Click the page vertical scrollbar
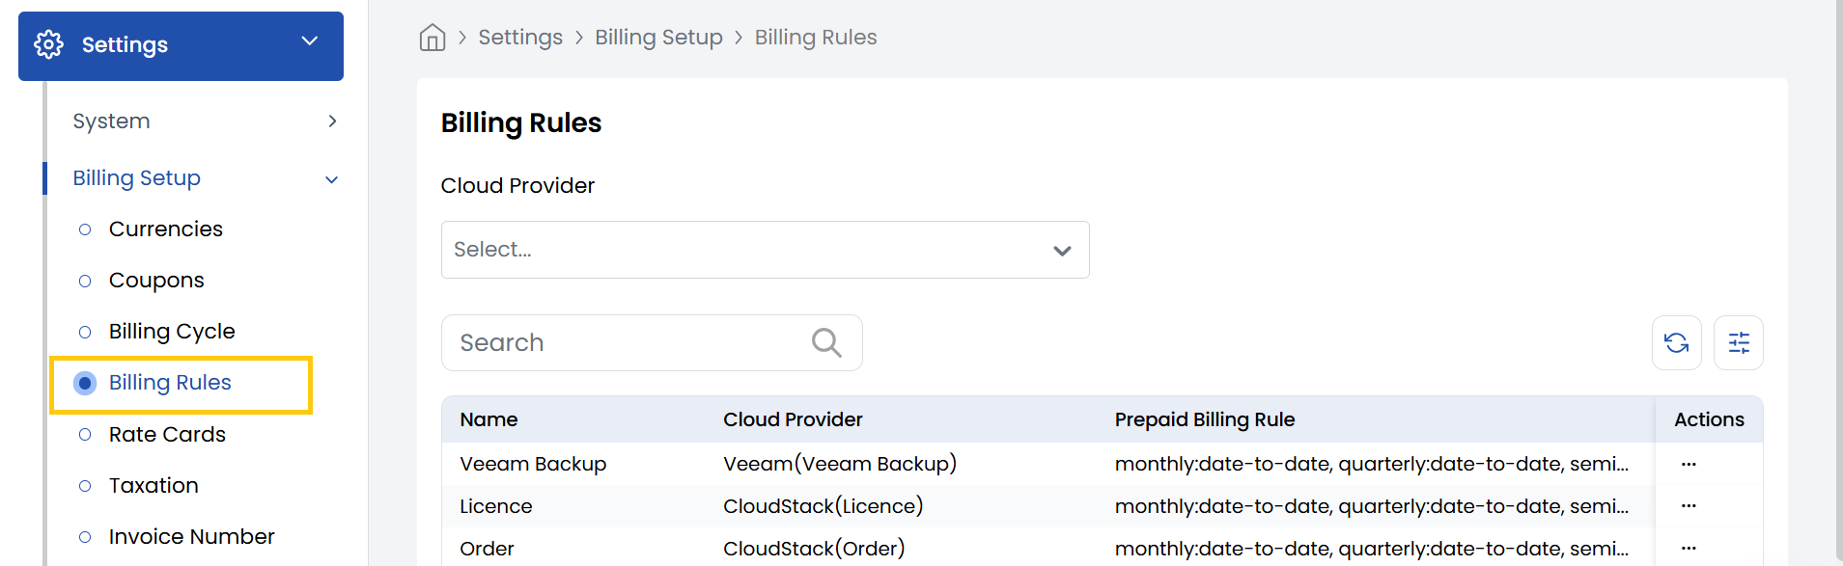Viewport: 1843px width, 566px height. pyautogui.click(x=1838, y=280)
